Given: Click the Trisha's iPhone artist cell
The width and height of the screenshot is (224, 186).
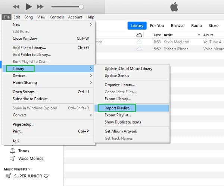Looking at the screenshot, I should (x=176, y=49).
